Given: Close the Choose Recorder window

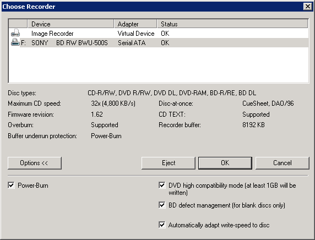Looking at the screenshot, I should (x=308, y=7).
